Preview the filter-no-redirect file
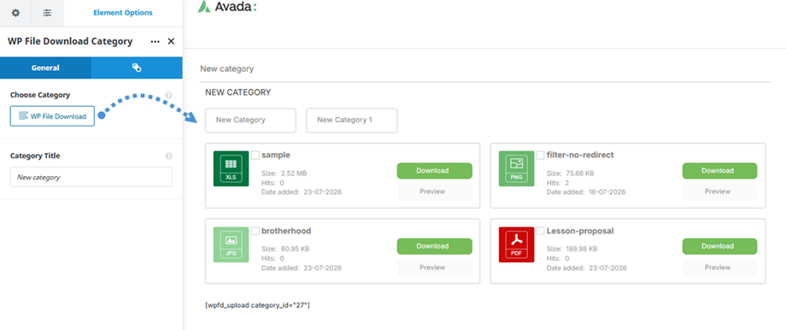Screen dimensions: 786x330 click(720, 192)
